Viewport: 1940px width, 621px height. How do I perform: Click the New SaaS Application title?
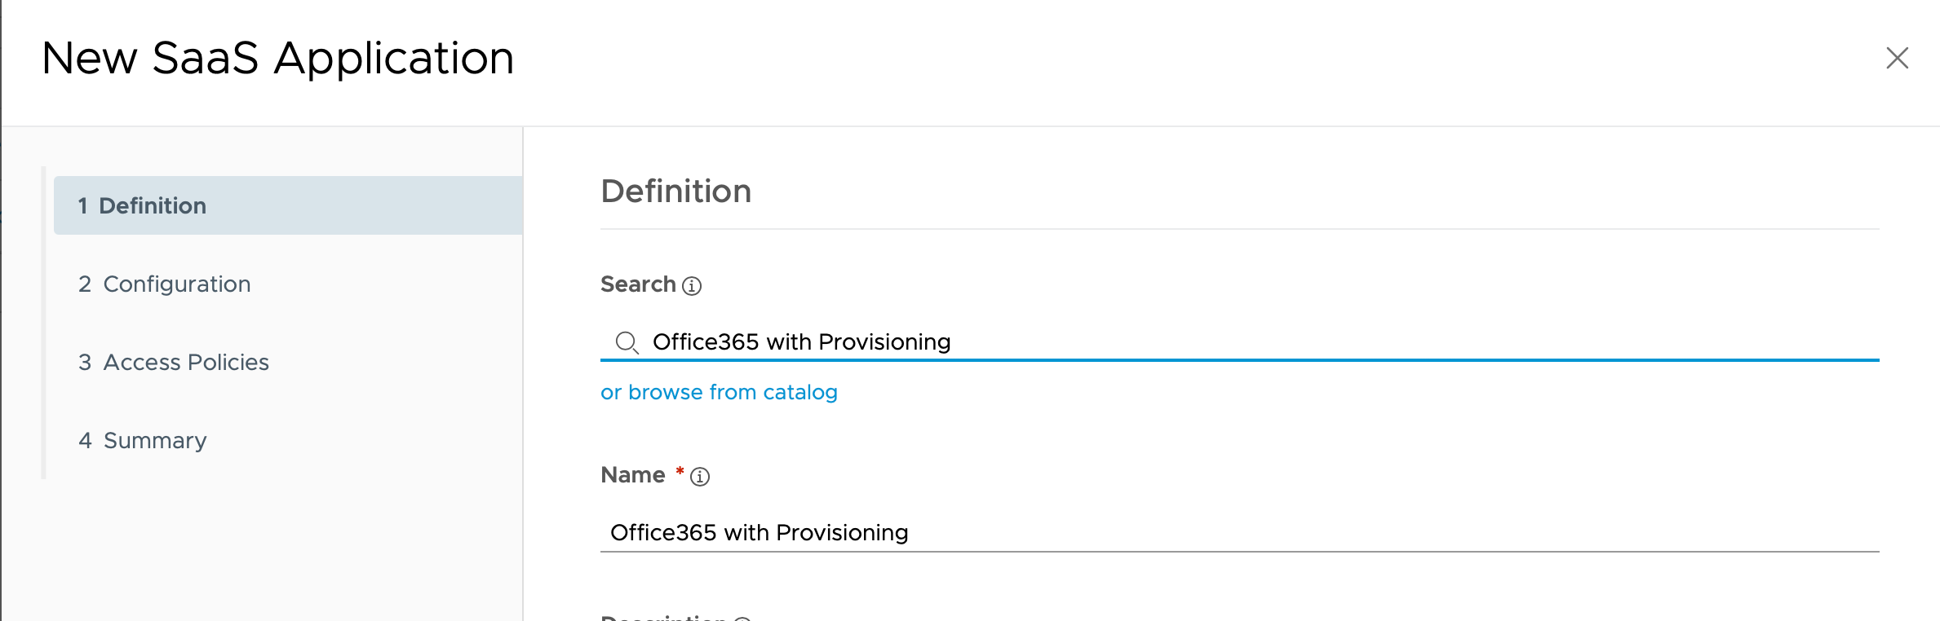277,58
